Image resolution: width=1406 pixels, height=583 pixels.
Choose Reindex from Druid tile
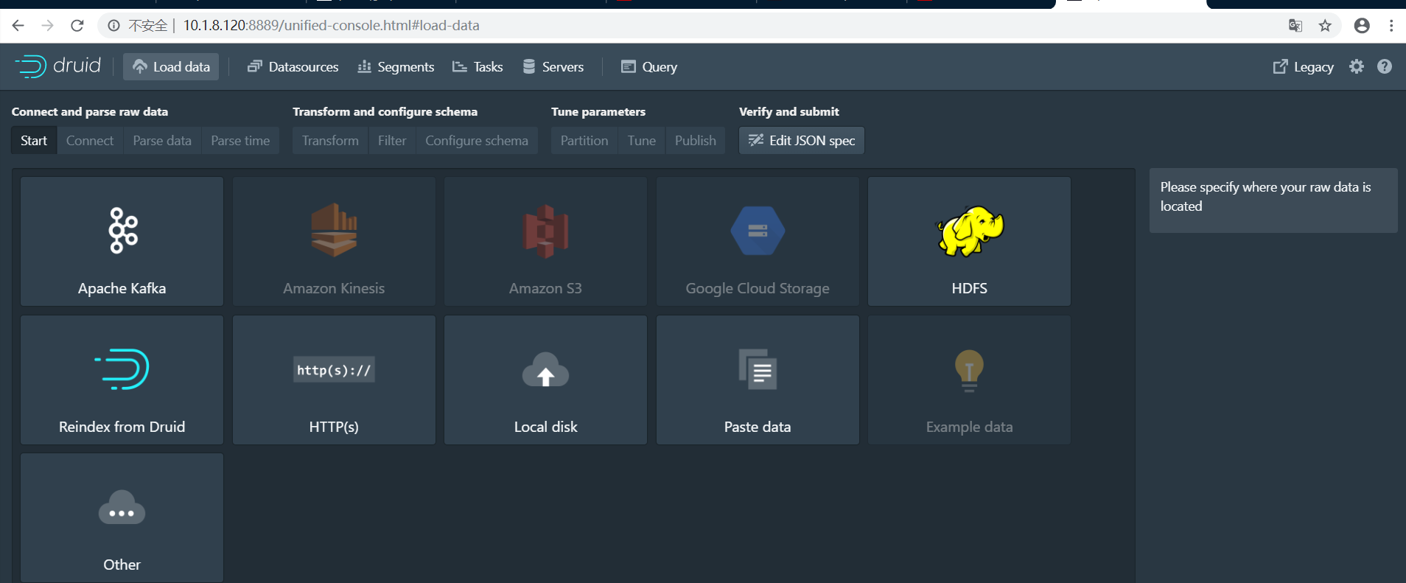(122, 380)
